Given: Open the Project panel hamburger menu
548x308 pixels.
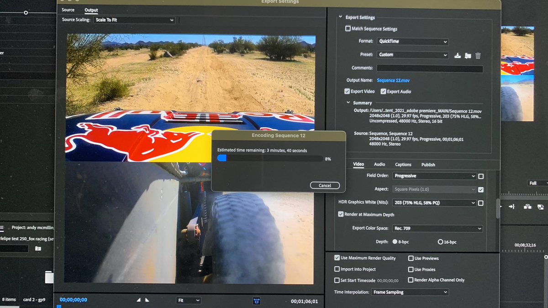Looking at the screenshot, I should (x=2, y=227).
